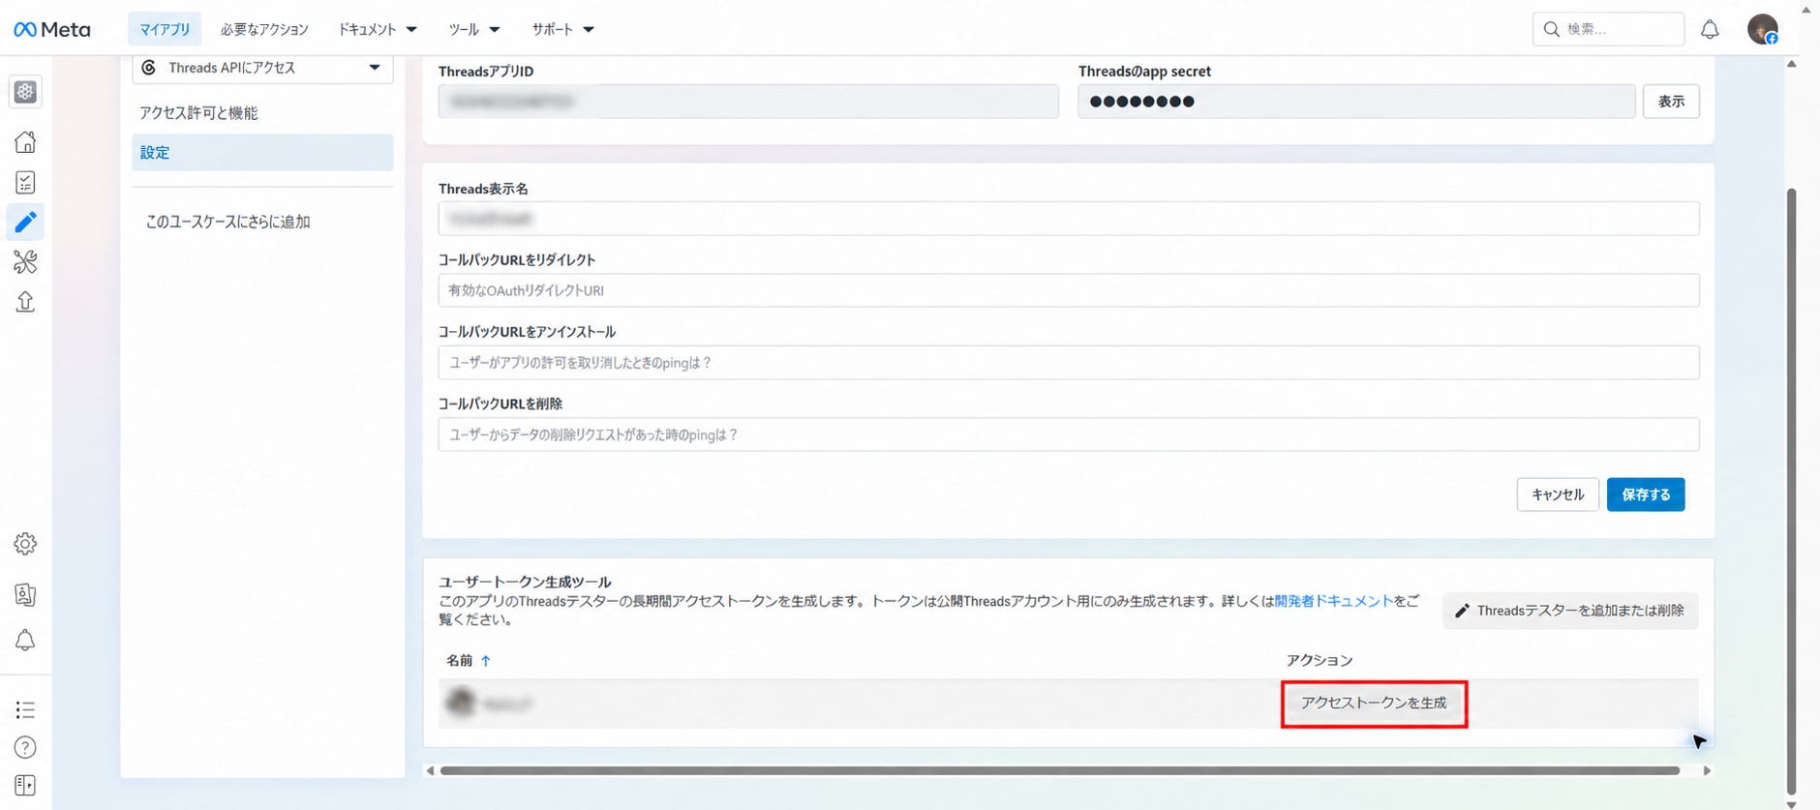Click the page vertical scrollbar
The image size is (1820, 810).
point(1791,492)
